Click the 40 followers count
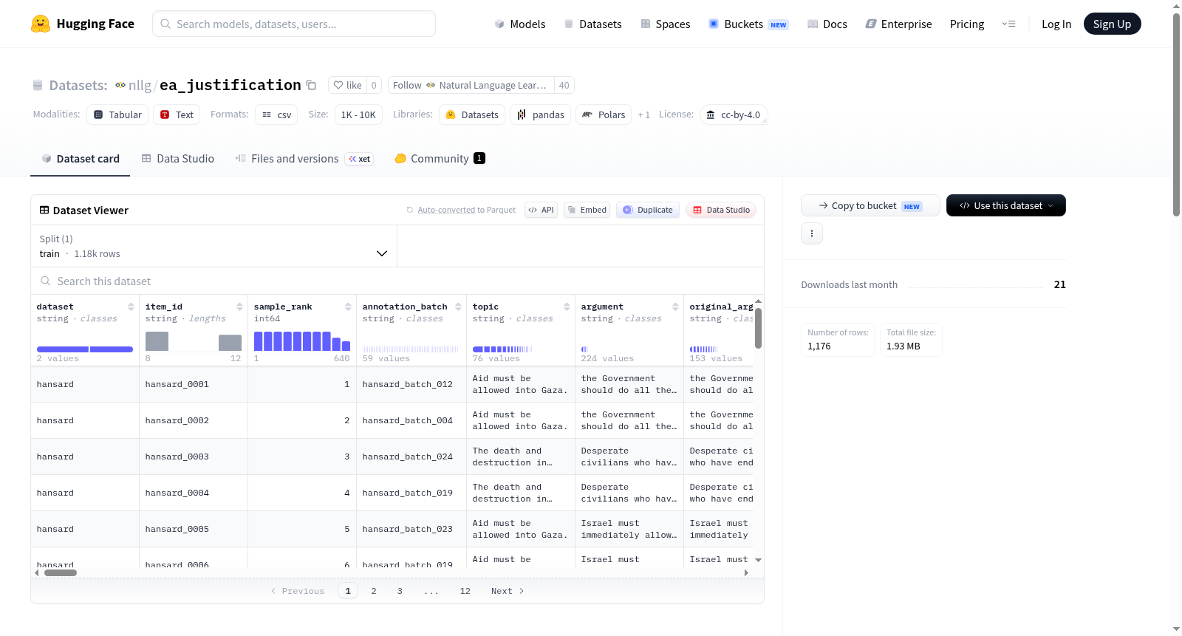Screen dimensions: 1182x636 [x=564, y=85]
